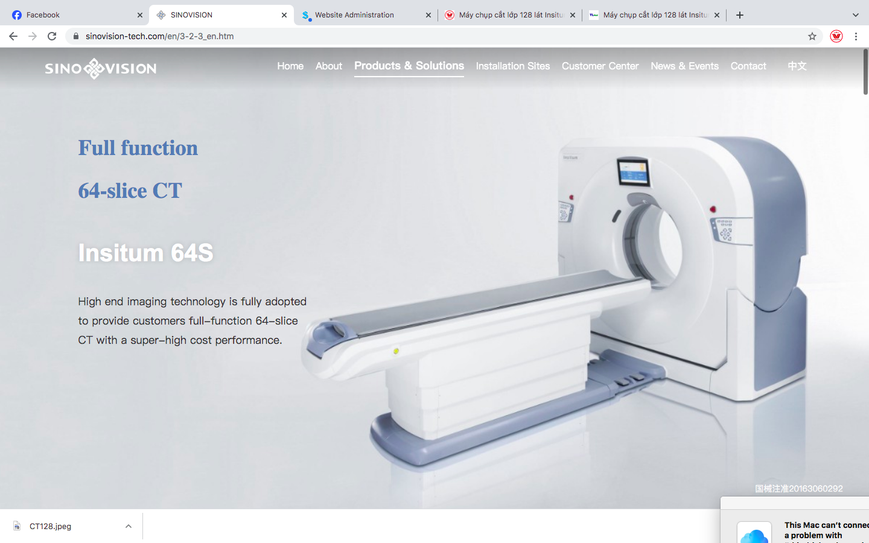The image size is (869, 543).
Task: Open the Home menu item
Action: (290, 66)
